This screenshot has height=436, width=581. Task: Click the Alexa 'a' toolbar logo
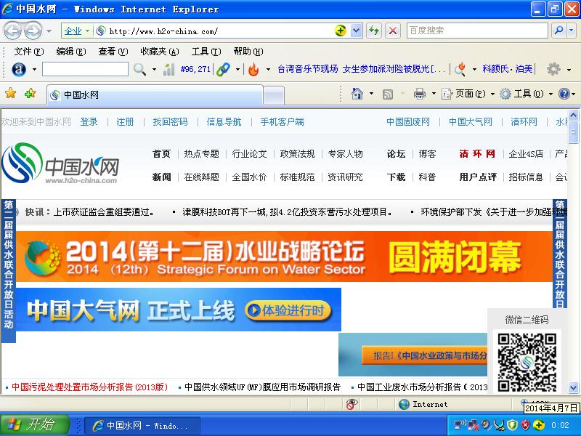(x=19, y=69)
